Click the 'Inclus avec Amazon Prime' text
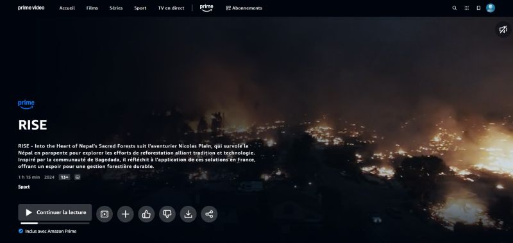513x243 pixels. (51, 231)
